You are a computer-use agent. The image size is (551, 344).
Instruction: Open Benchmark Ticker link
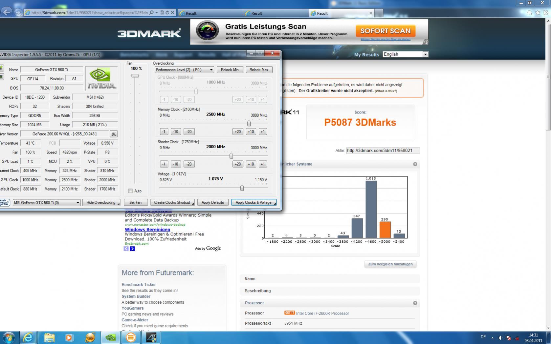click(139, 285)
